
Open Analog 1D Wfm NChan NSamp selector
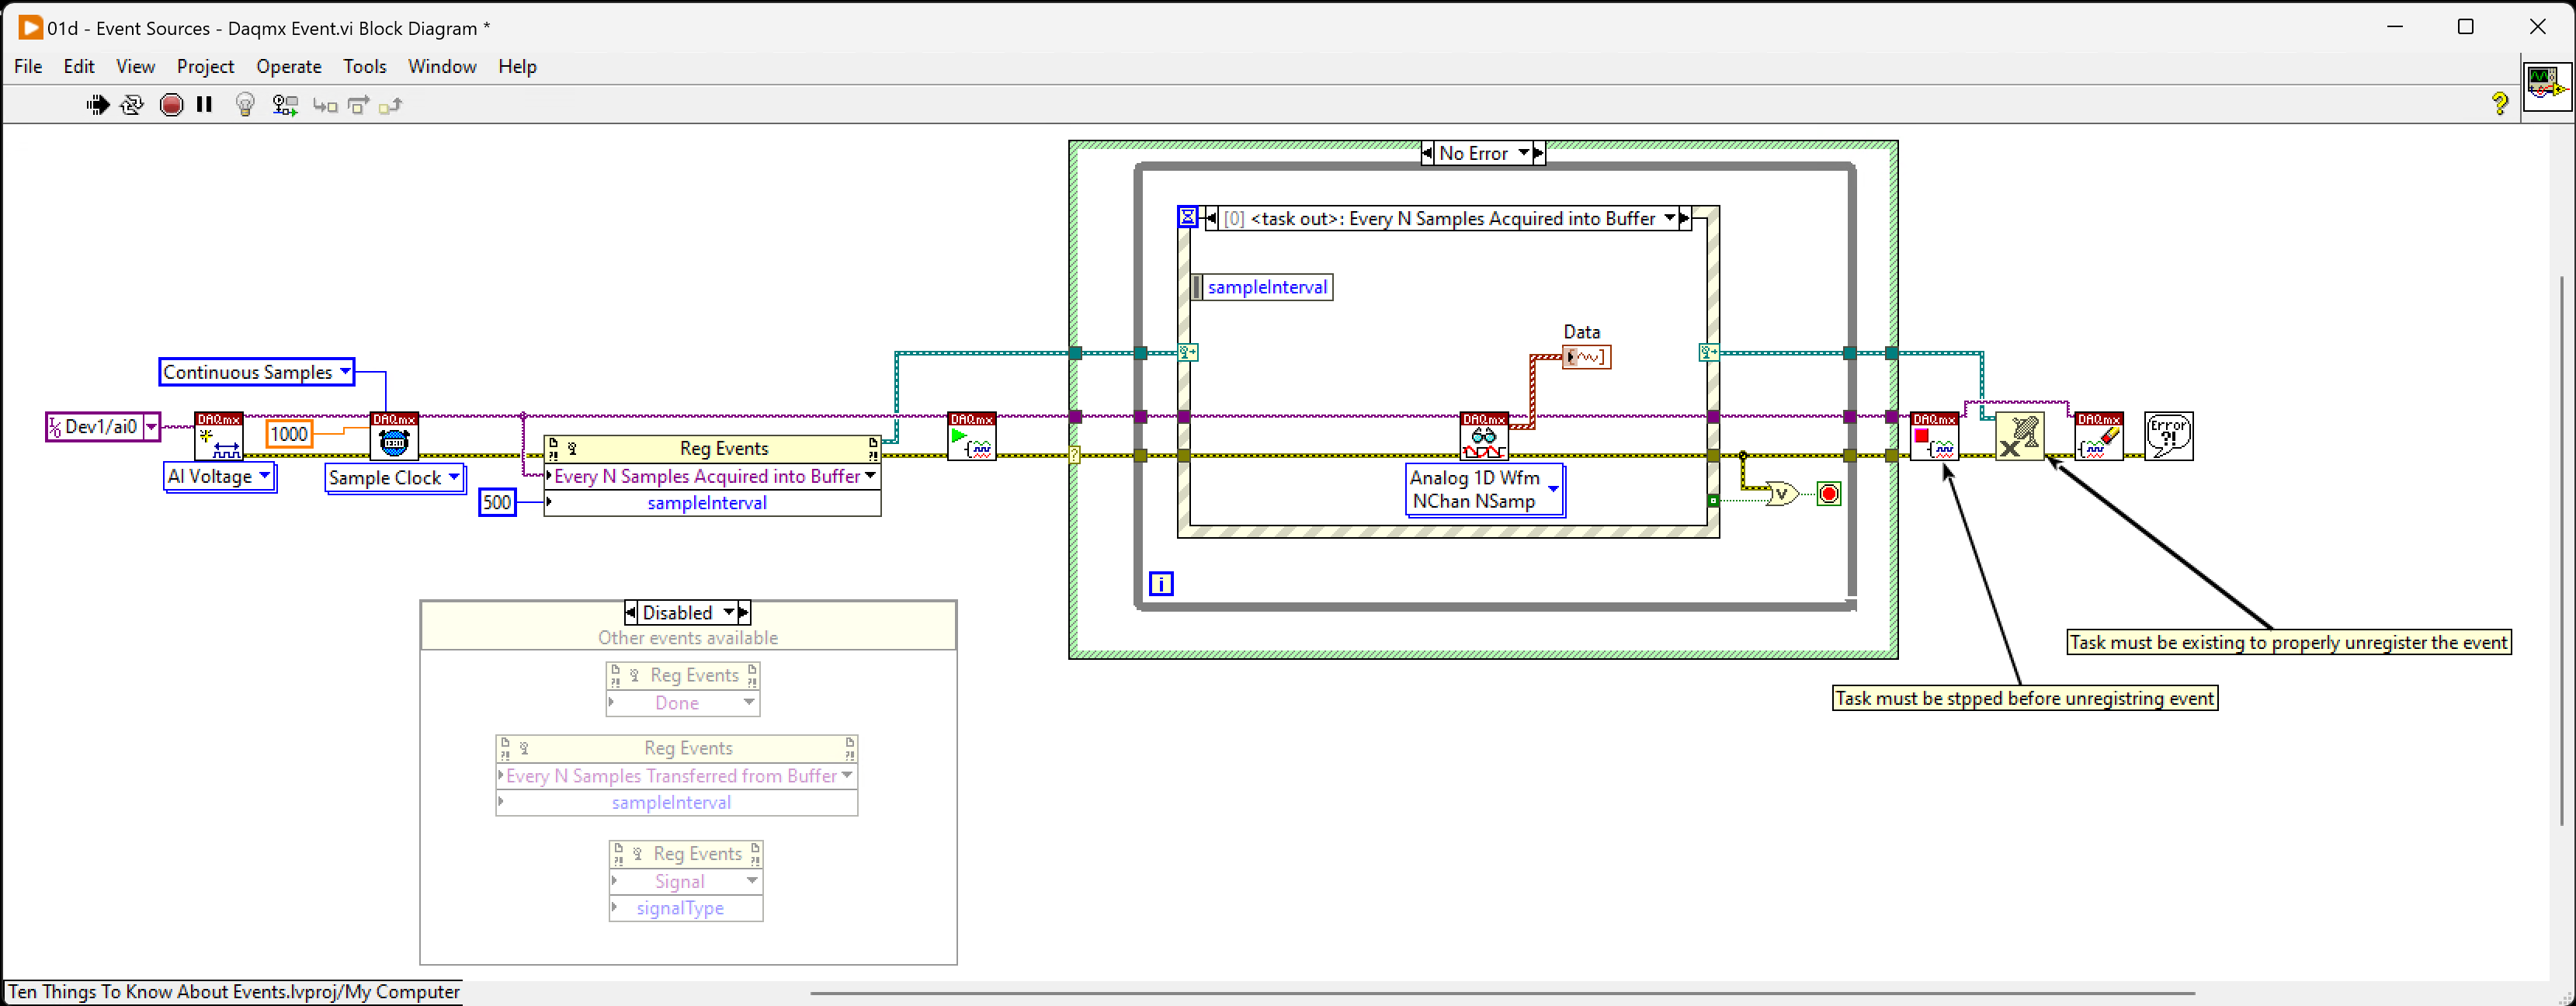(1553, 489)
